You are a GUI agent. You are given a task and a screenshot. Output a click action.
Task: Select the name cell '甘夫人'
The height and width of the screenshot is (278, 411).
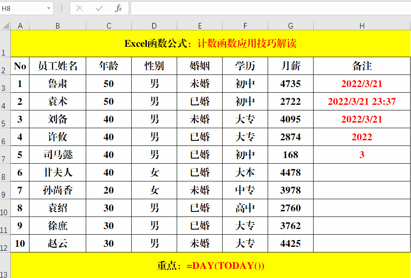point(58,172)
